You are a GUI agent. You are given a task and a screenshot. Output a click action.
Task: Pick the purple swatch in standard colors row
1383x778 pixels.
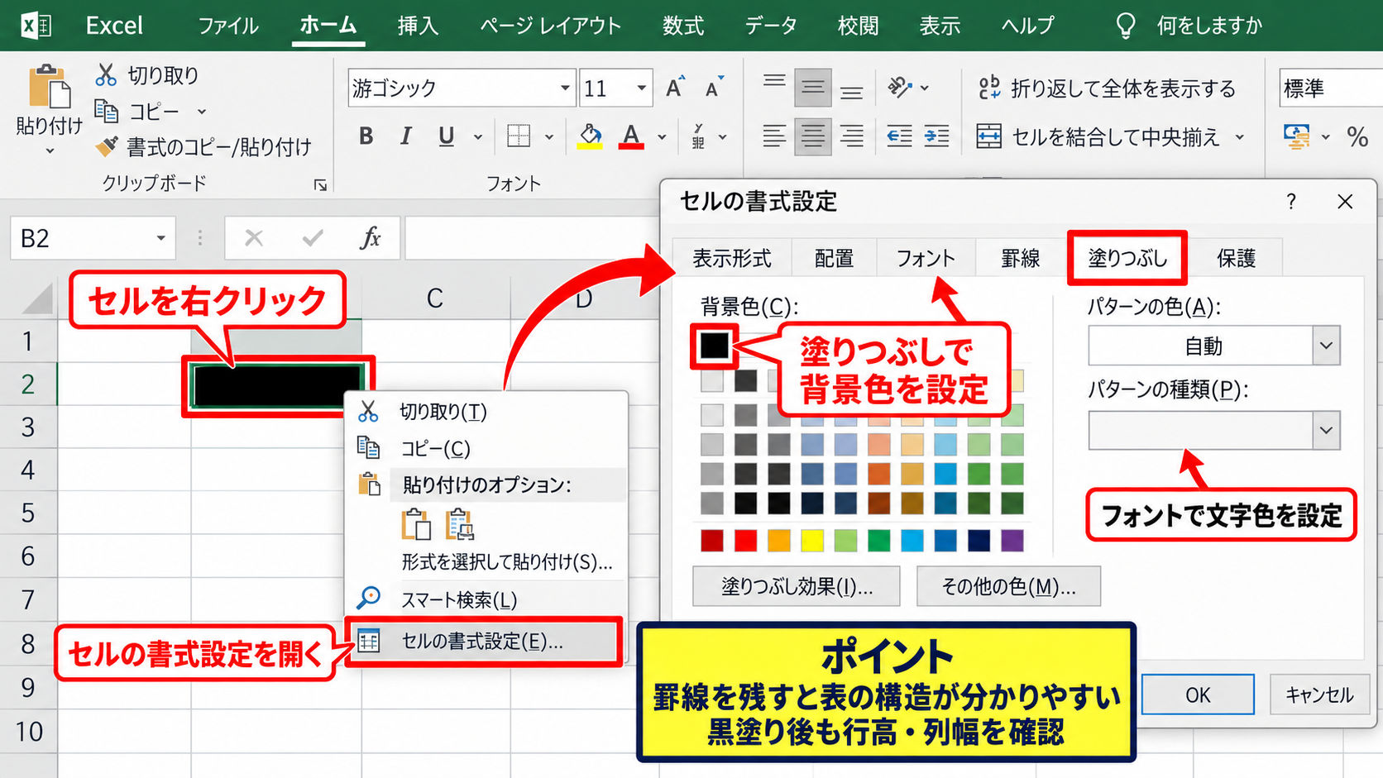coord(1012,541)
